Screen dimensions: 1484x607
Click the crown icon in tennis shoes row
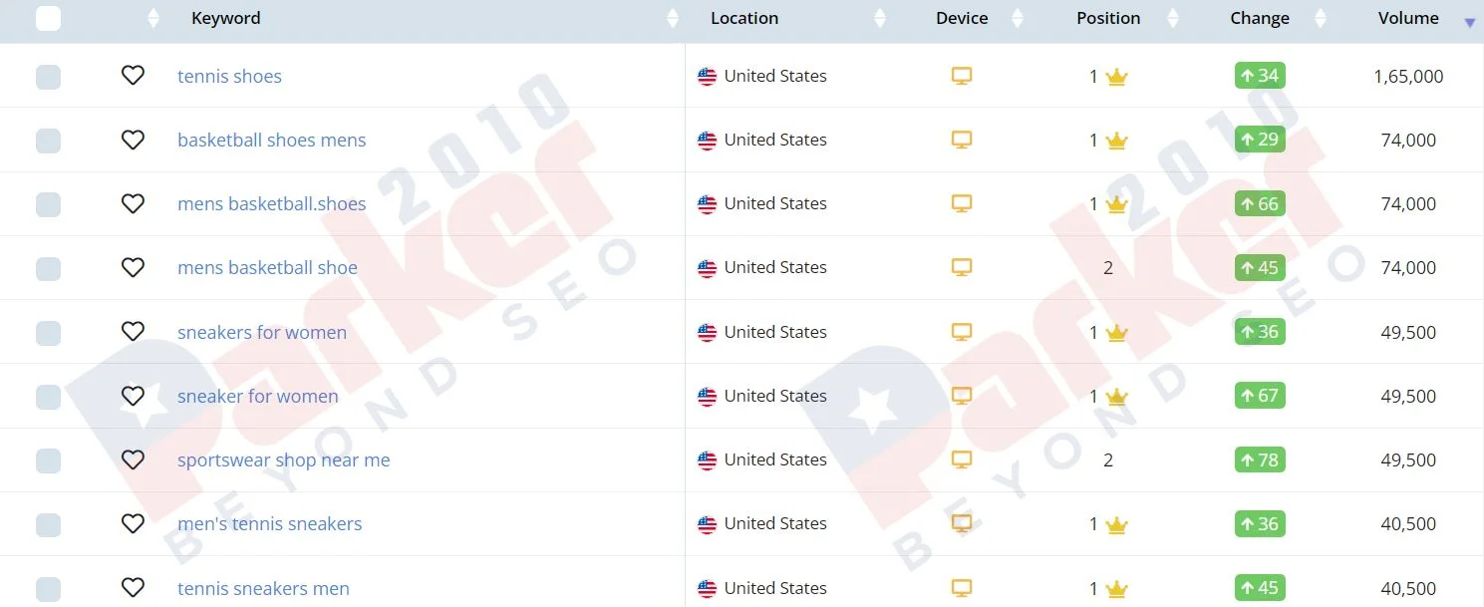1116,77
